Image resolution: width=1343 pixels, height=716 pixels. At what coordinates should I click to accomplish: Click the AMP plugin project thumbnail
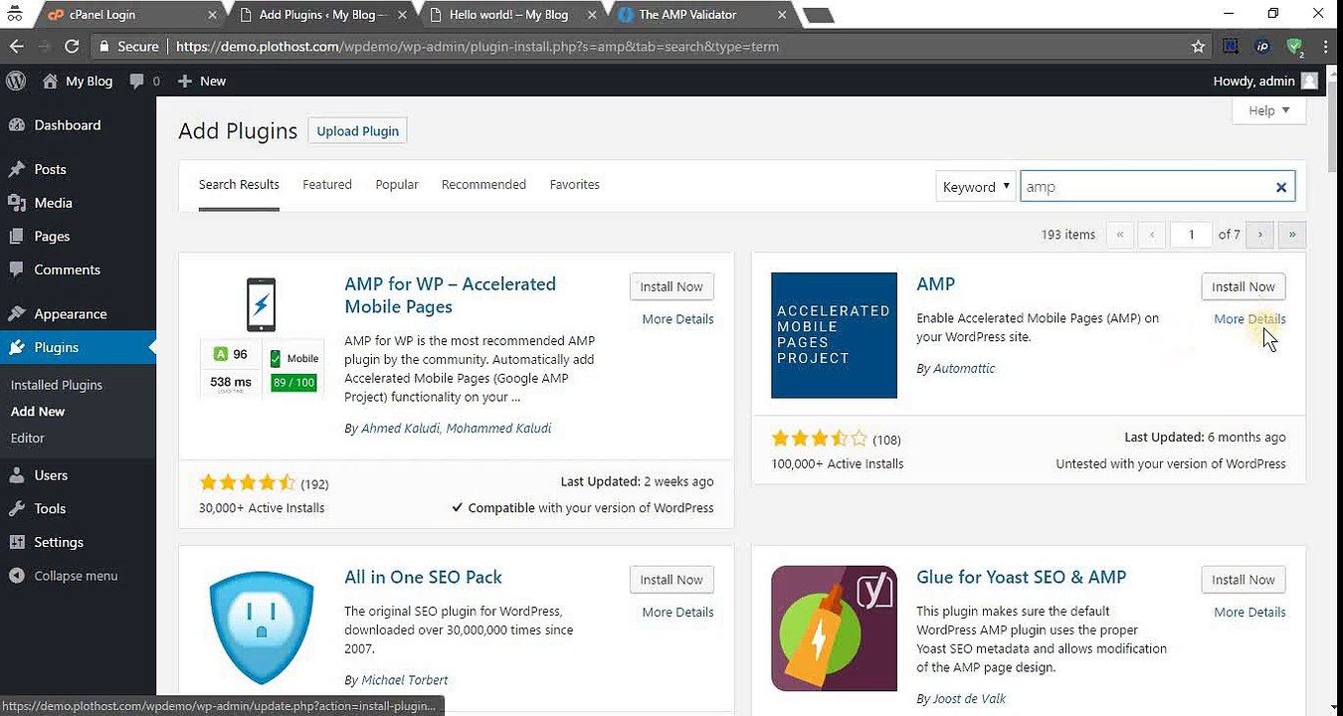834,336
